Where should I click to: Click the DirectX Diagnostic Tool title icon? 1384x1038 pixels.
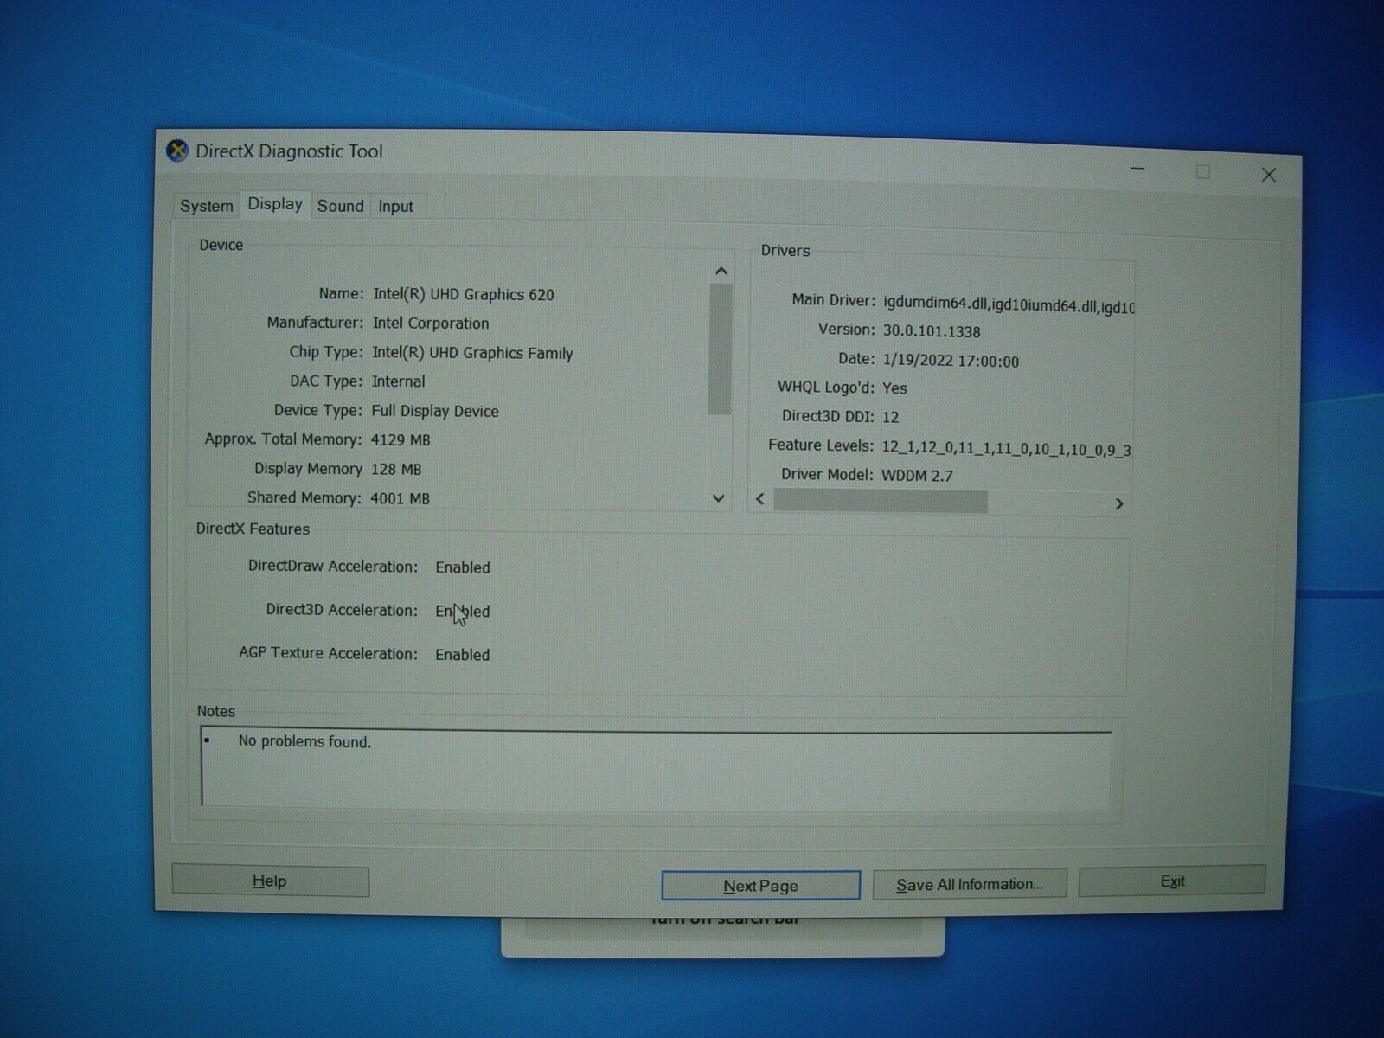coord(177,151)
